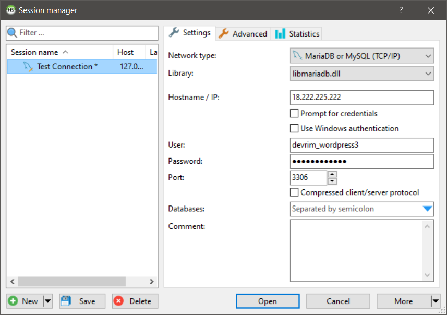Sort by Session name column header

(x=60, y=52)
